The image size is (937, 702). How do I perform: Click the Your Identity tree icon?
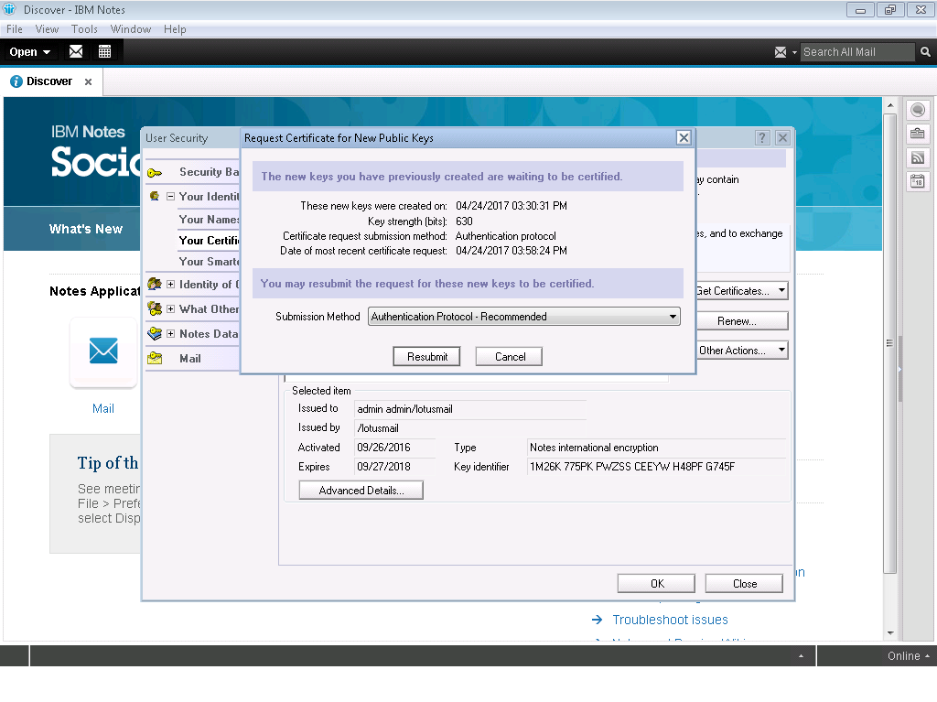154,196
